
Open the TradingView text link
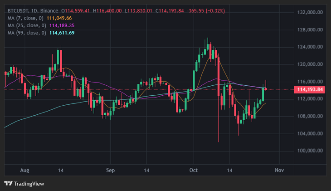(x=29, y=184)
